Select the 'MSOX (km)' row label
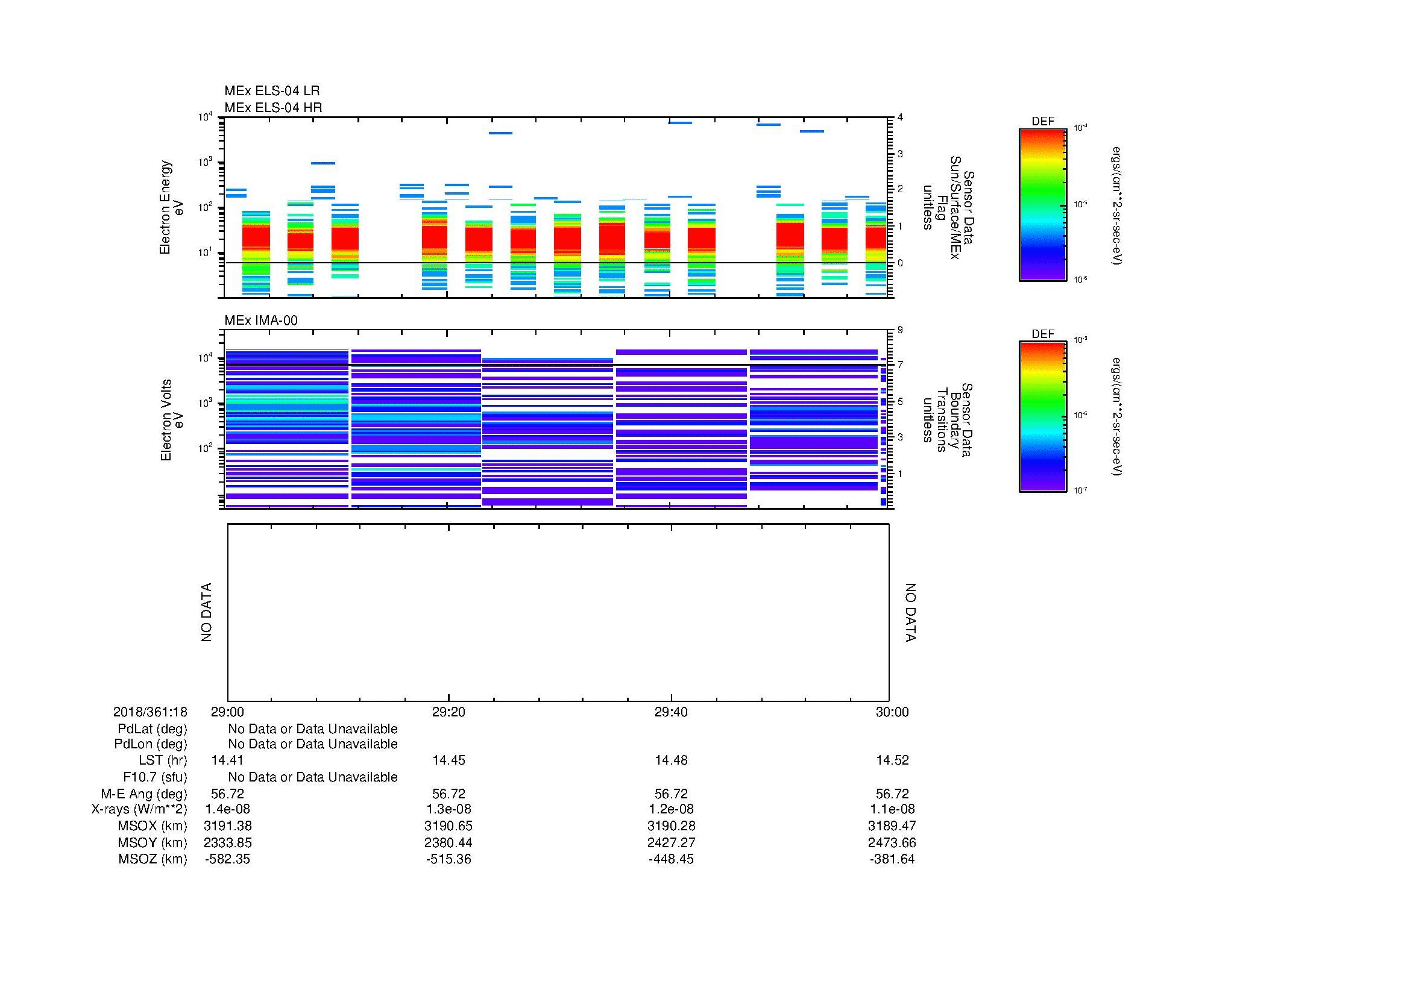 click(153, 826)
